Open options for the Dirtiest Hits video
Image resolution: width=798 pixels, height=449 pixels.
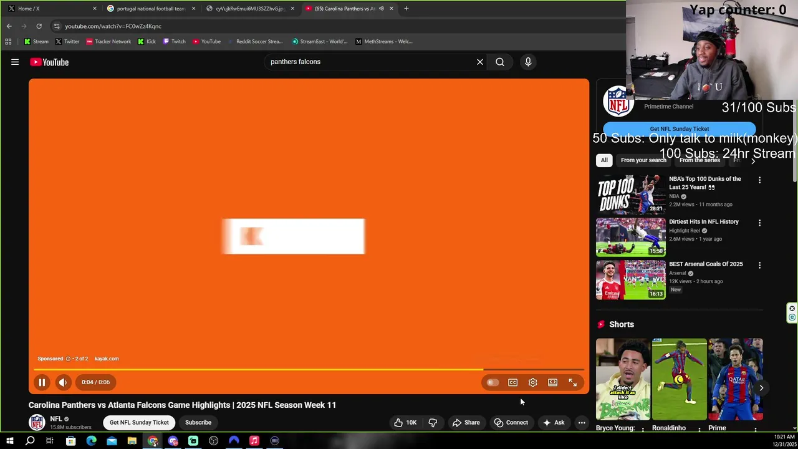(759, 223)
